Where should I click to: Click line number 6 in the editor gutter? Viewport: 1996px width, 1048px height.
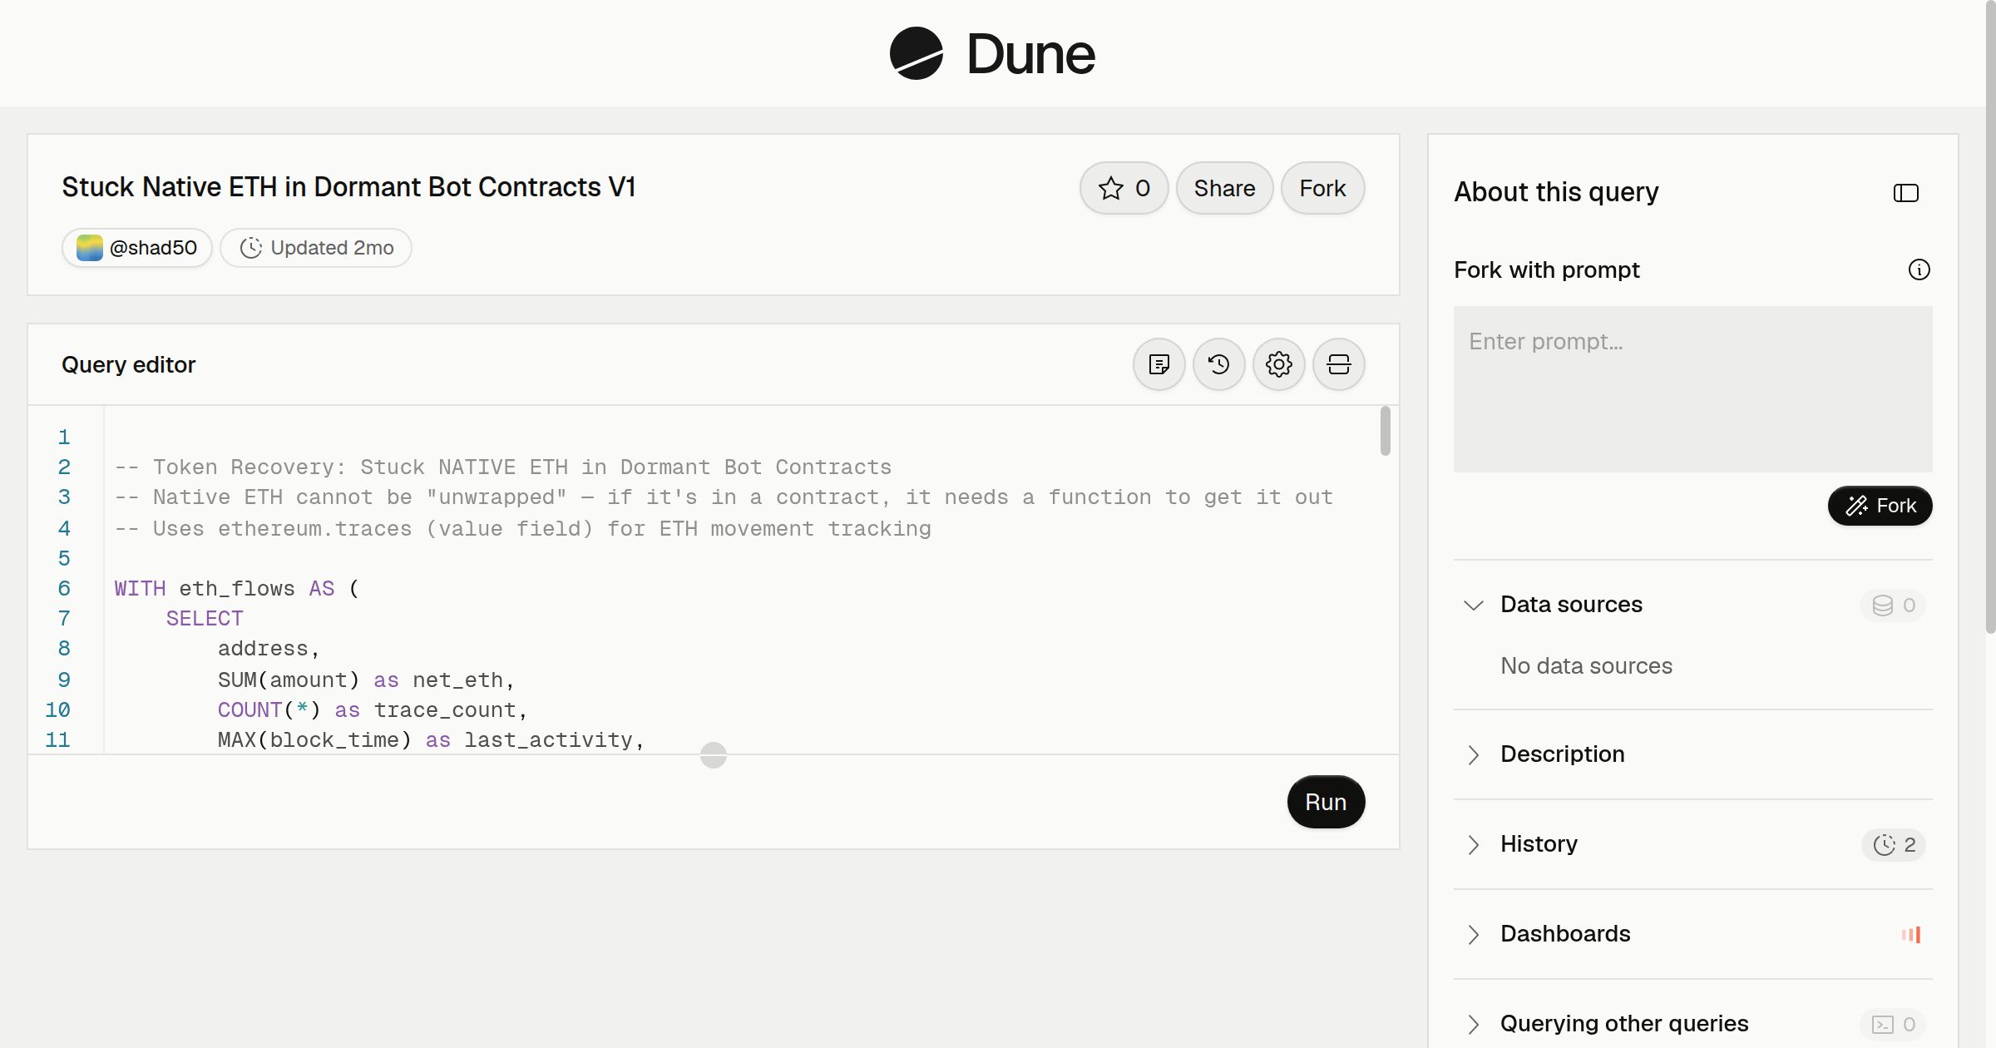coord(64,588)
